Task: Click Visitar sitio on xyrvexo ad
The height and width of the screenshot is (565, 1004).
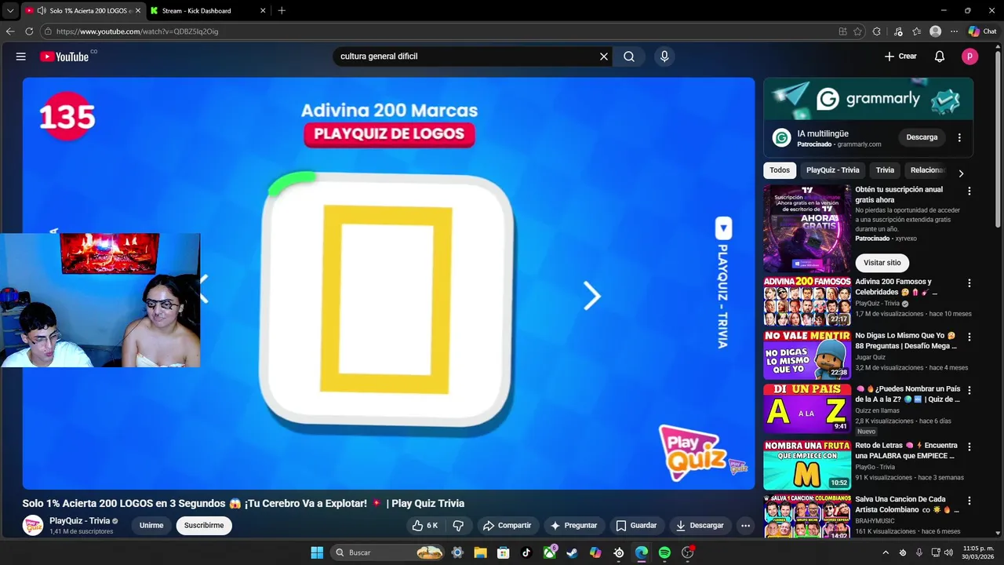Action: click(x=882, y=263)
